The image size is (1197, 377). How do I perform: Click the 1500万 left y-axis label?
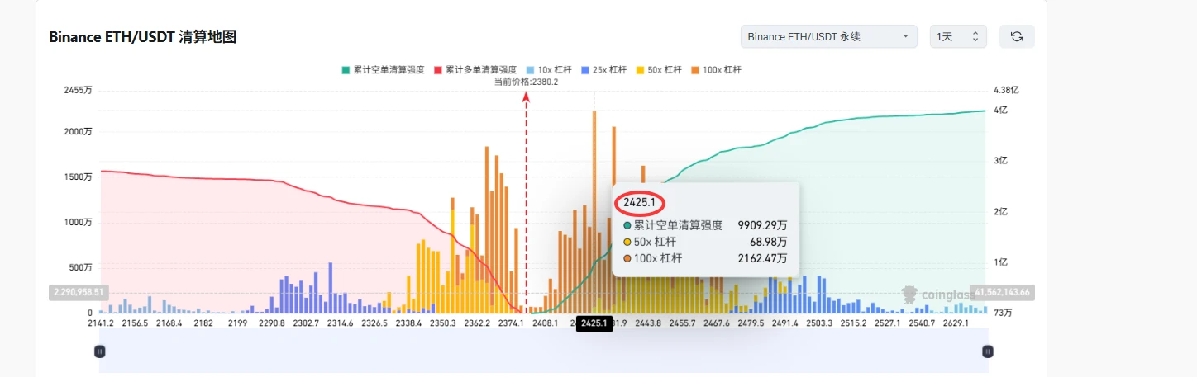[x=79, y=177]
